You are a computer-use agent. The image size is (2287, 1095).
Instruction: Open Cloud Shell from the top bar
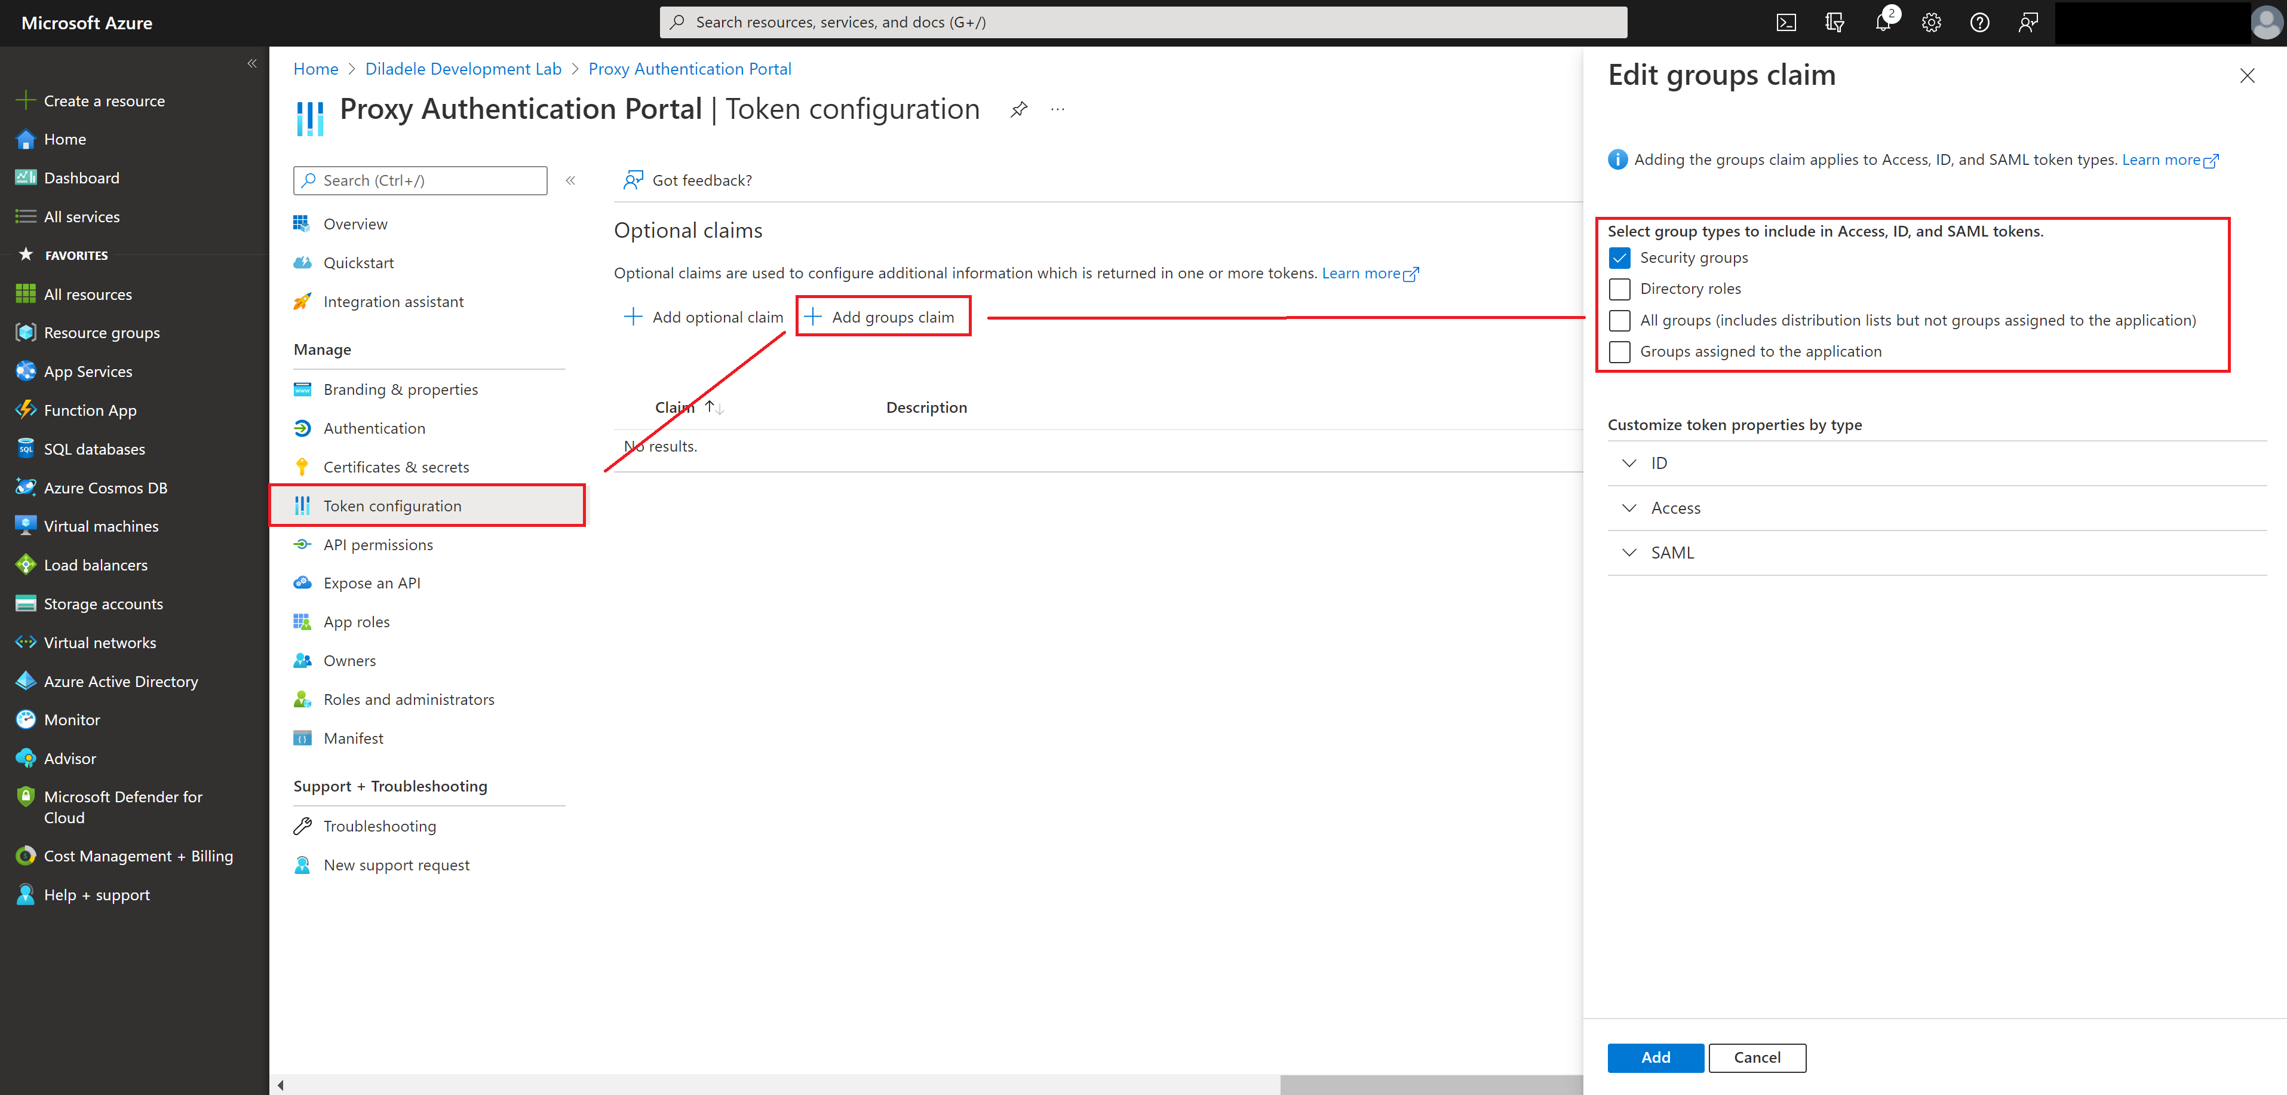coord(1785,22)
